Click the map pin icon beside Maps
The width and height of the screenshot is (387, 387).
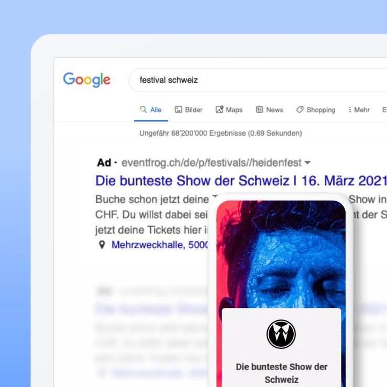(x=219, y=109)
